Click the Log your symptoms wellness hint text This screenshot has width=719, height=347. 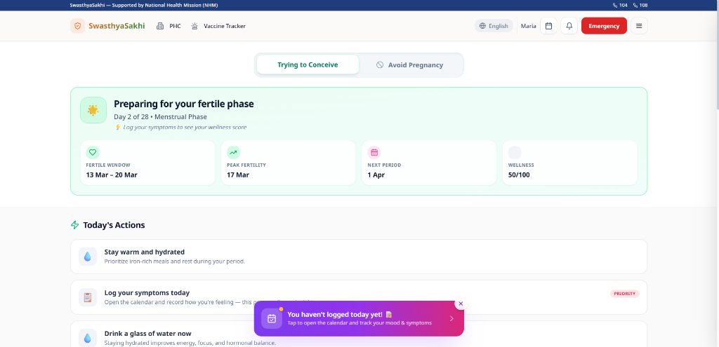180,128
